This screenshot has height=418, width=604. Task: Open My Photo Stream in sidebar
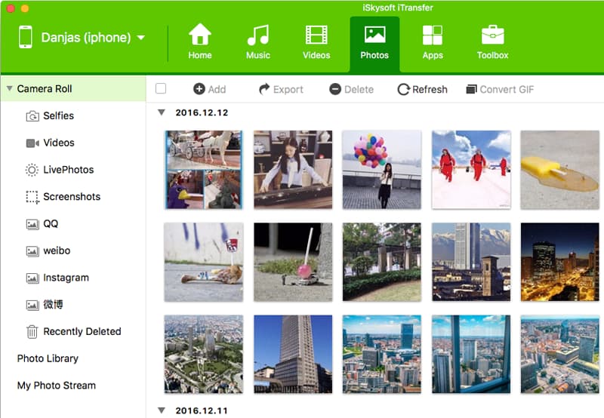(x=57, y=386)
